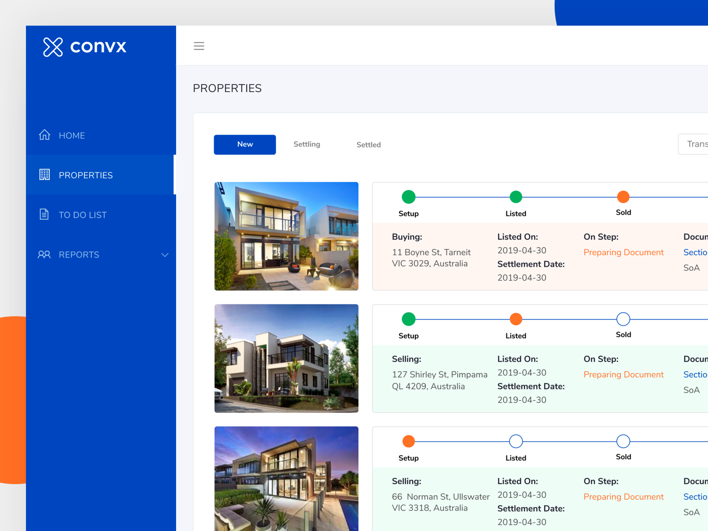The image size is (708, 531).
Task: Switch to the Settling tab
Action: (x=307, y=144)
